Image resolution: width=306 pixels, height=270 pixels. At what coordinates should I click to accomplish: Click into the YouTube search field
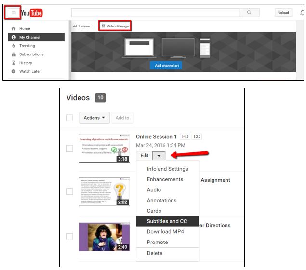[x=155, y=13]
